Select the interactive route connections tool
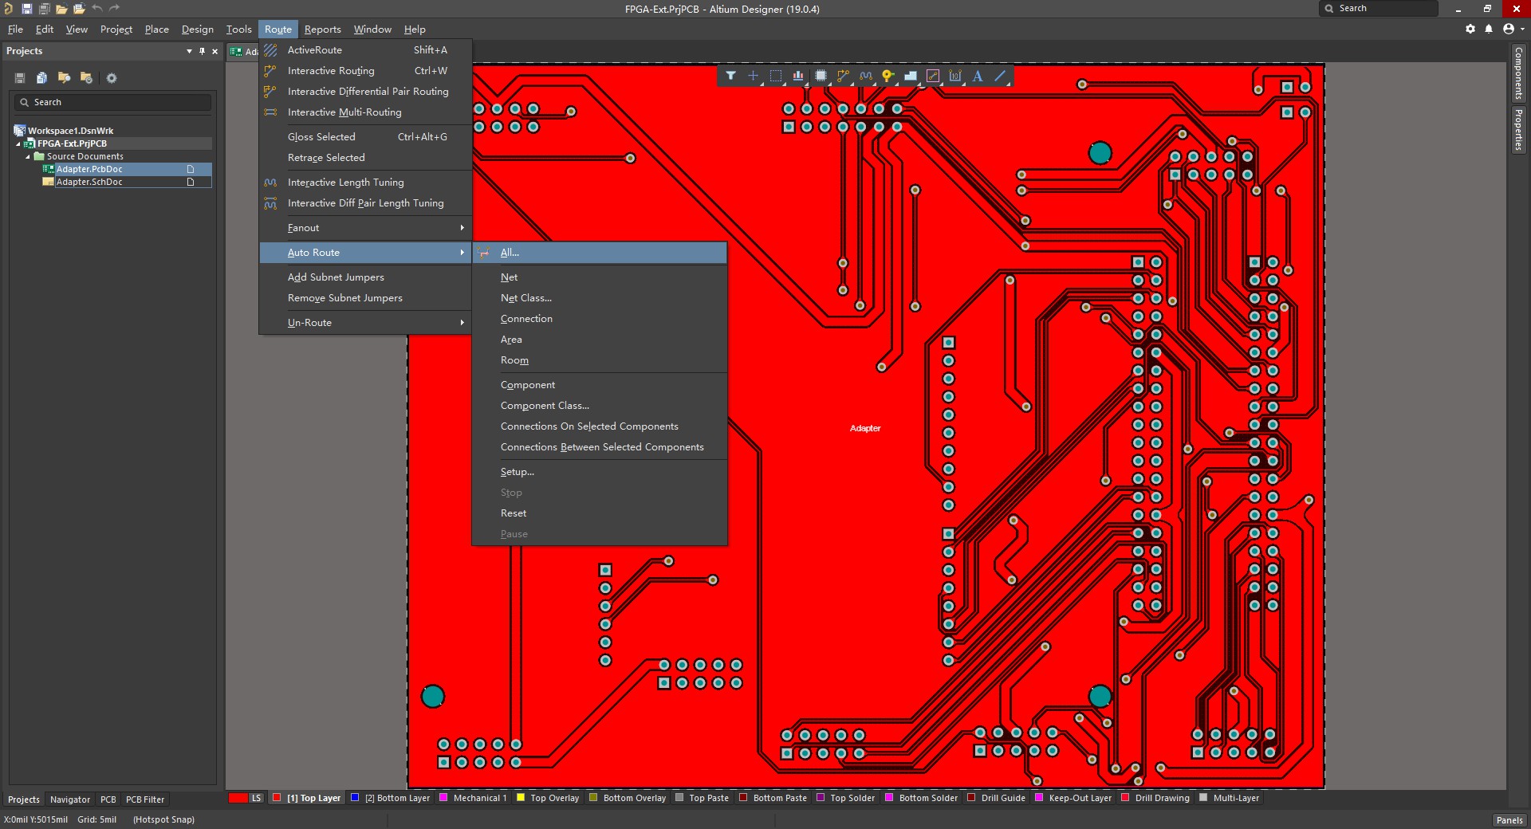The height and width of the screenshot is (829, 1531). tap(843, 77)
